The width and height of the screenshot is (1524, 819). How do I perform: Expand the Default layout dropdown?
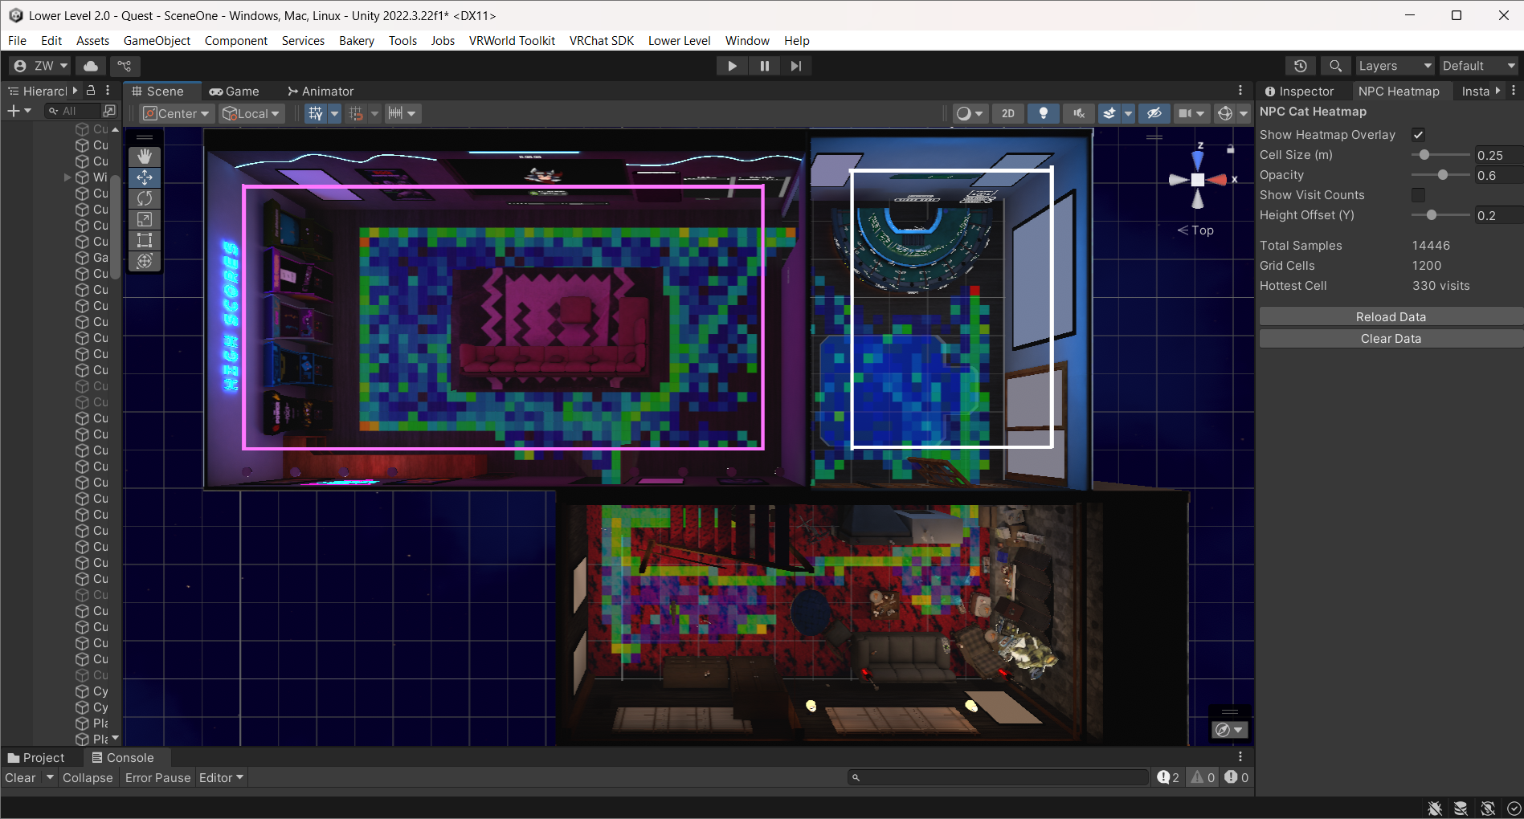(x=1477, y=66)
